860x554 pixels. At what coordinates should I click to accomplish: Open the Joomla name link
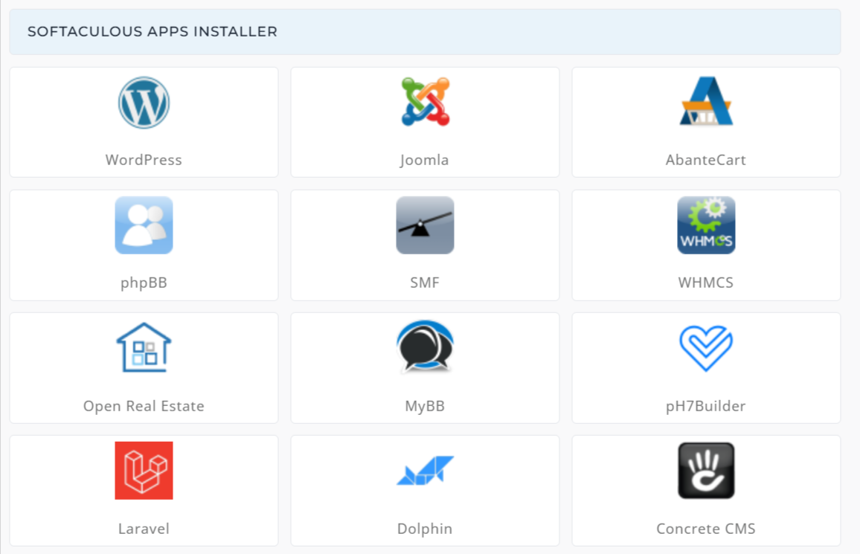click(425, 160)
